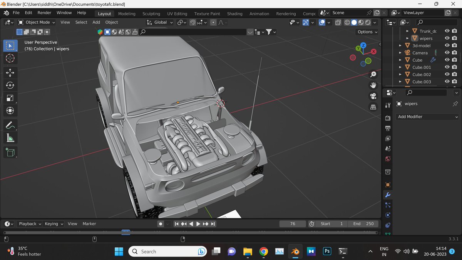462x260 pixels.
Task: Click the pan view hand gizmo
Action: pos(373,85)
